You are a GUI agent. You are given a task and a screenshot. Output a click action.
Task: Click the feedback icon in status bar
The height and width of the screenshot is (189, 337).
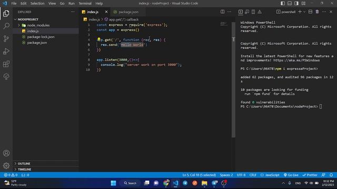coord(323,175)
